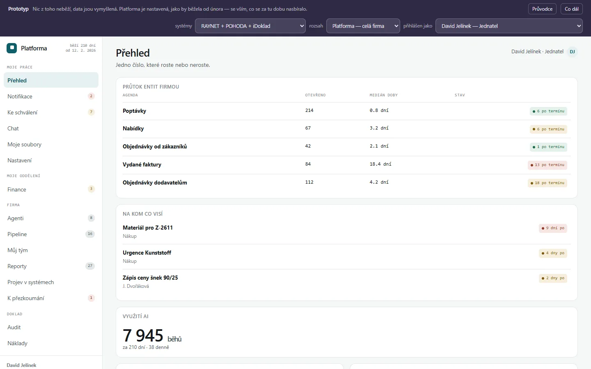The image size is (591, 369).
Task: Open Notifikace in the sidebar
Action: pos(51,96)
